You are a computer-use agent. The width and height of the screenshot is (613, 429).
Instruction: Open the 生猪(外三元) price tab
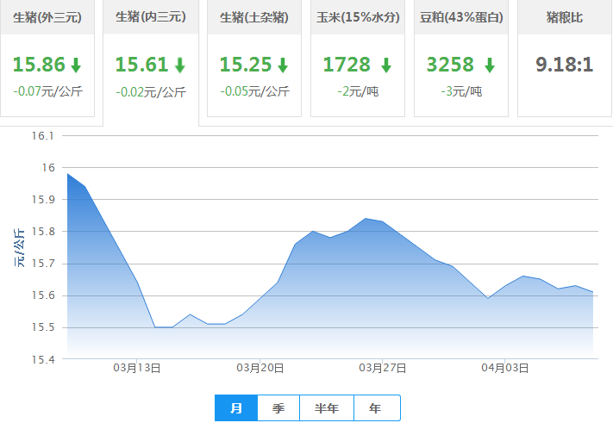47,17
